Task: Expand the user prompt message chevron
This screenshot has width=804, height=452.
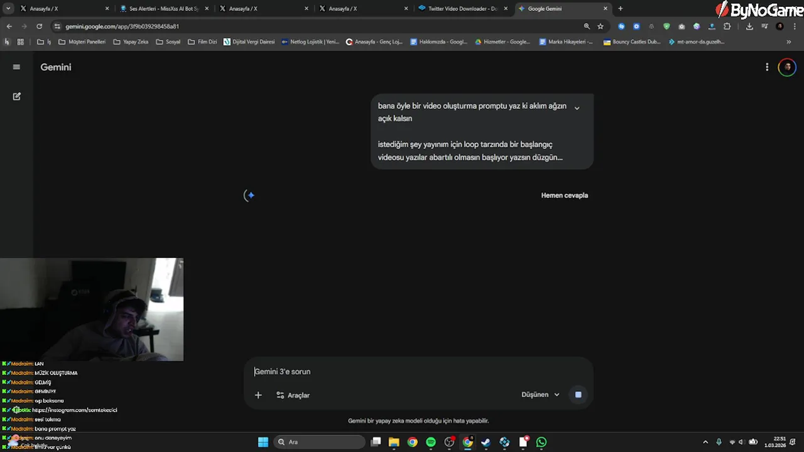Action: [x=577, y=108]
